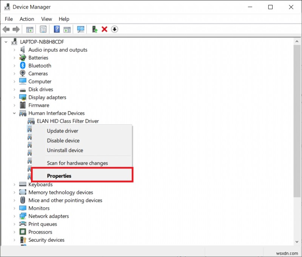Click the Disable device down-arrow toolbar icon

[114, 29]
